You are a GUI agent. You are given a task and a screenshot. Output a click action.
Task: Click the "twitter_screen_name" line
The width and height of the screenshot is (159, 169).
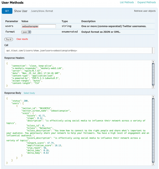pos(46,111)
